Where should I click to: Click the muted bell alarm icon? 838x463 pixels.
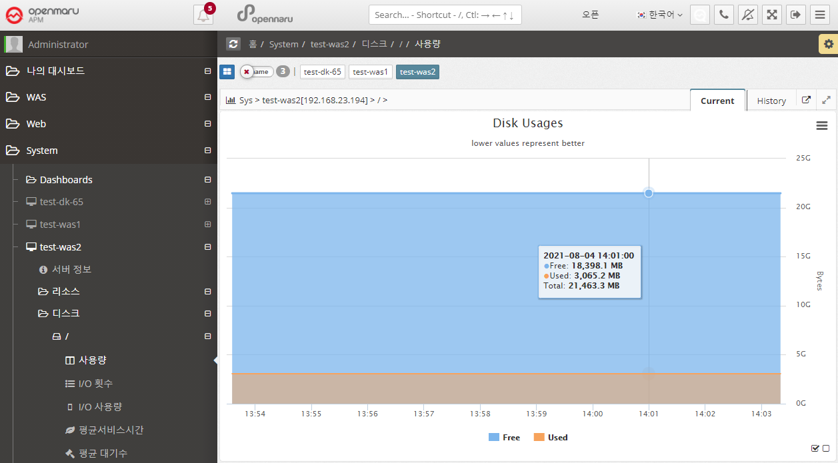coord(748,15)
